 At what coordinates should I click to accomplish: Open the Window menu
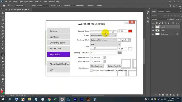click(51, 2)
